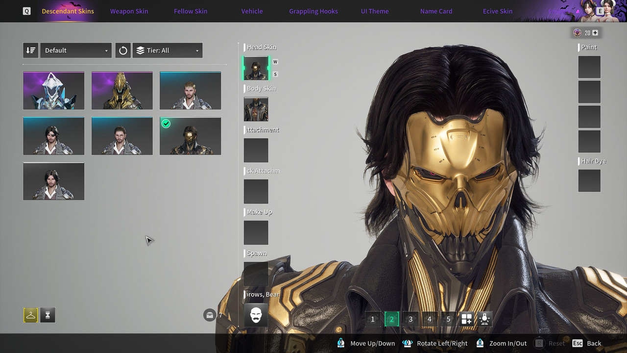
Task: Select the short brown hair bearded skin
Action: tap(122, 136)
